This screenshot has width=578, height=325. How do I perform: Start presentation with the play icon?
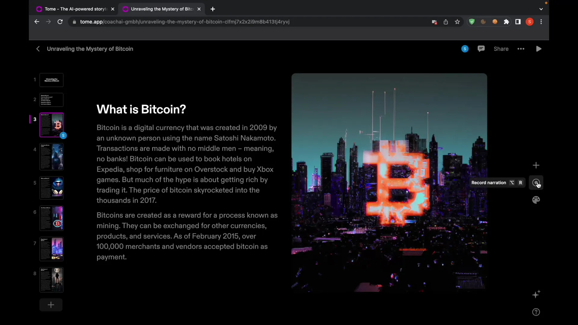tap(539, 49)
